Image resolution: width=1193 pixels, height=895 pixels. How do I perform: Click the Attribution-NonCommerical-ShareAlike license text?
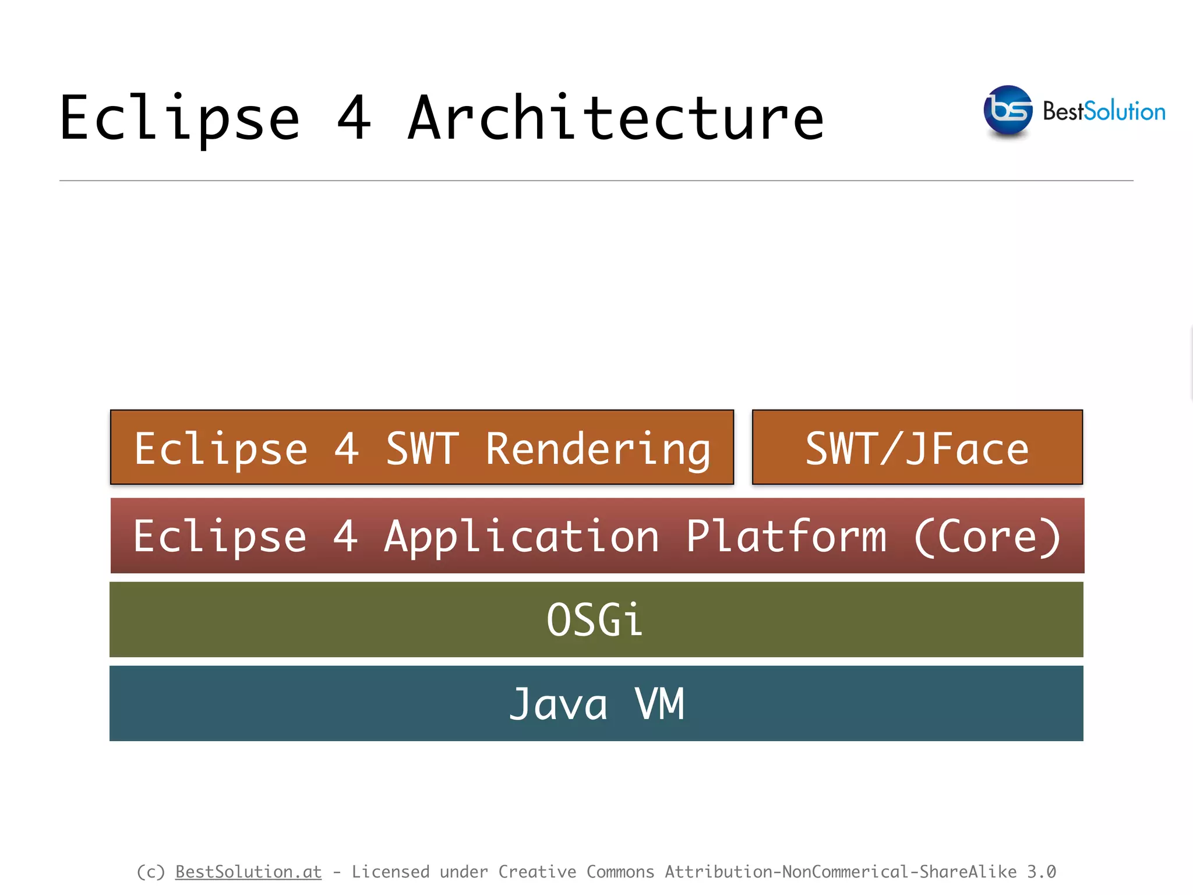pos(840,872)
